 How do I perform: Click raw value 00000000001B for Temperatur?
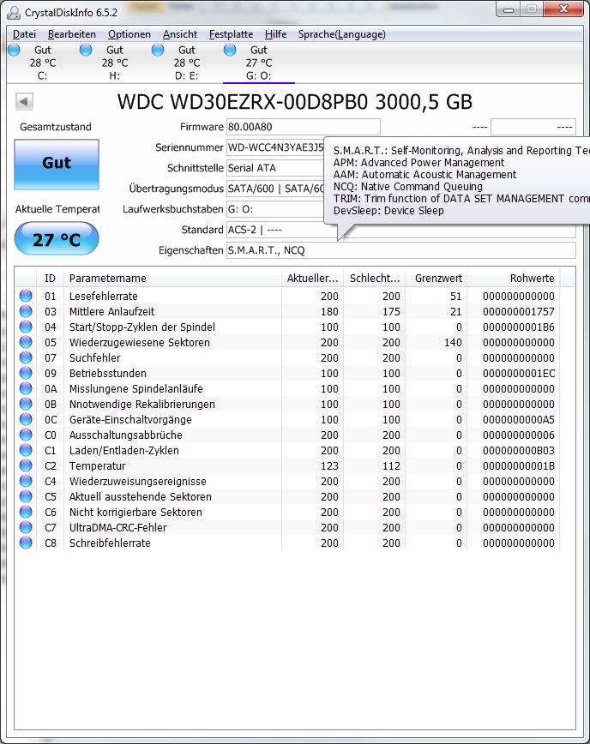[519, 466]
